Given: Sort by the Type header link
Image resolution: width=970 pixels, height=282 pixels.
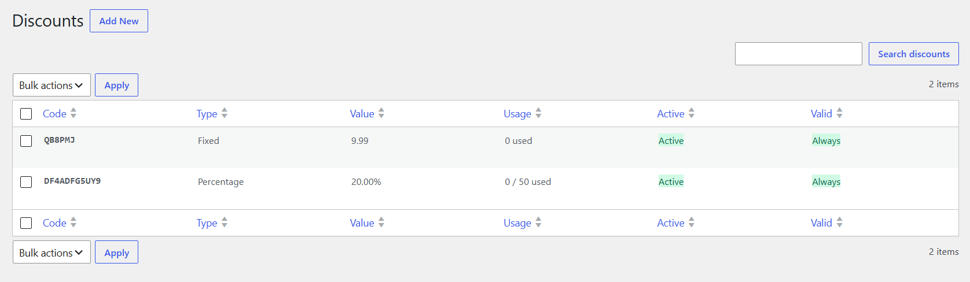Looking at the screenshot, I should coord(207,114).
